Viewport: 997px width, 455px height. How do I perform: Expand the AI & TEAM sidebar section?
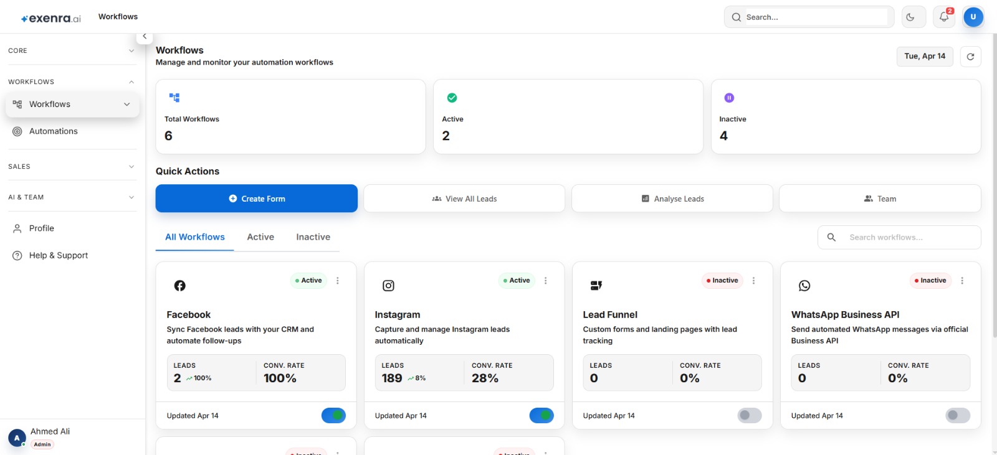pyautogui.click(x=72, y=197)
